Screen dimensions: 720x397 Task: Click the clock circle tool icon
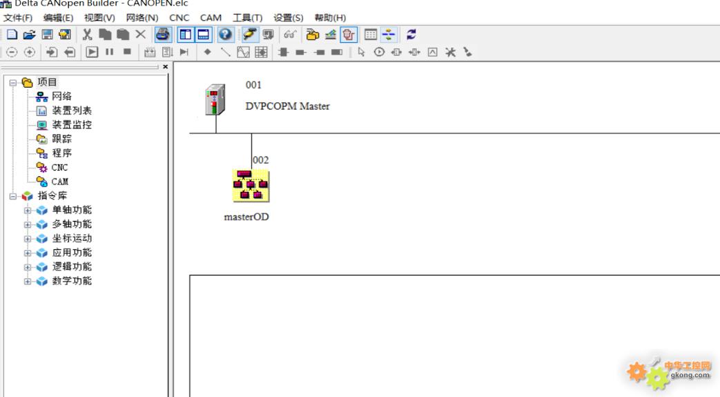(x=379, y=52)
